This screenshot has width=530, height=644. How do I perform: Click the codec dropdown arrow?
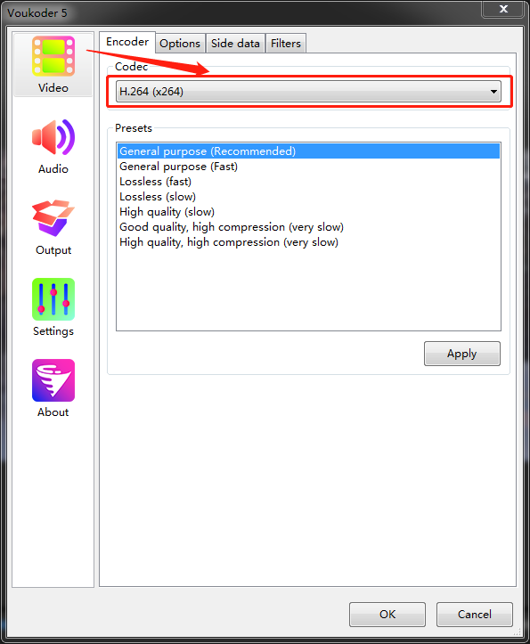[x=493, y=92]
